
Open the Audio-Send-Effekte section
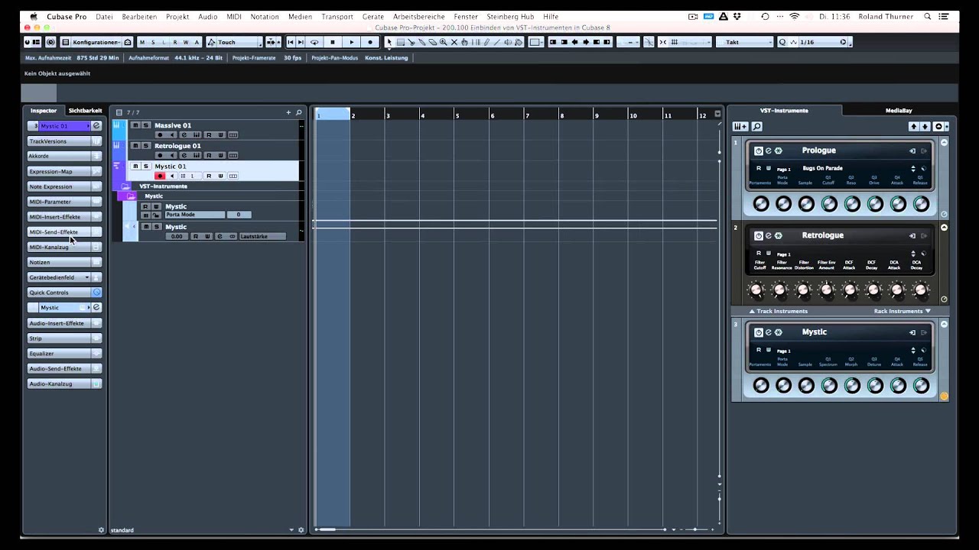point(64,369)
